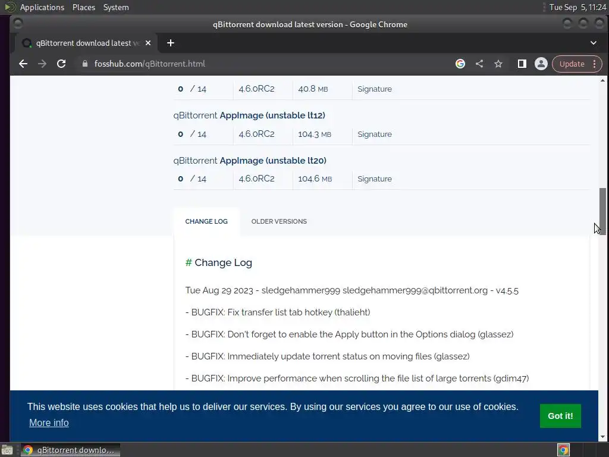Click the show desktop icon in bottom panel
The height and width of the screenshot is (457, 609).
click(7, 450)
